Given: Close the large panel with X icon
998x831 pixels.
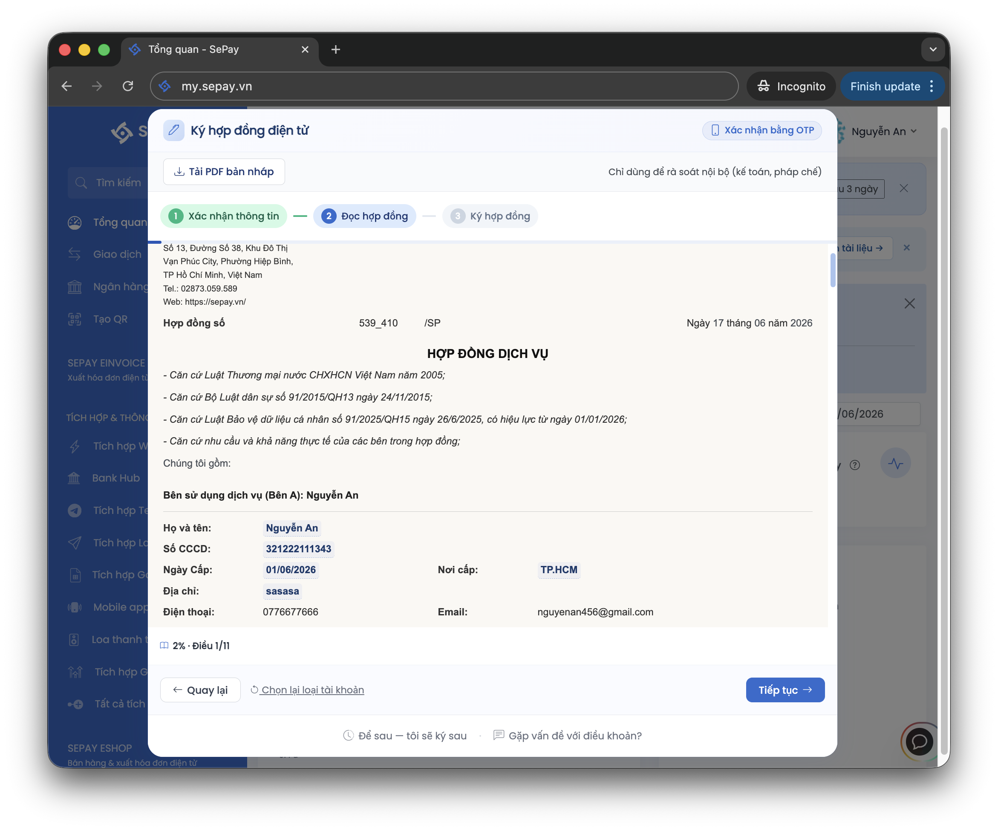Looking at the screenshot, I should pos(909,303).
